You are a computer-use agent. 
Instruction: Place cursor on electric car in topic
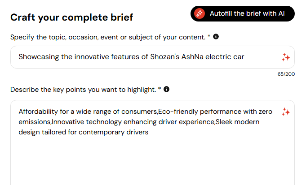coord(225,57)
